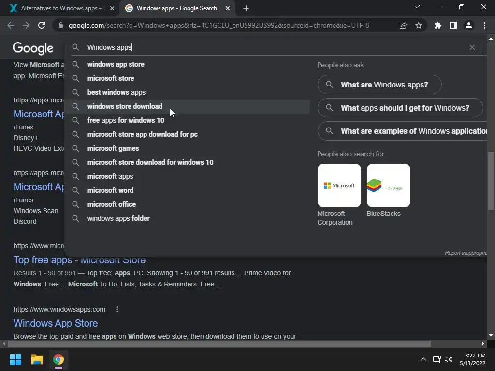Open the 'Disney+' sitelink
The image size is (495, 371).
pyautogui.click(x=26, y=138)
